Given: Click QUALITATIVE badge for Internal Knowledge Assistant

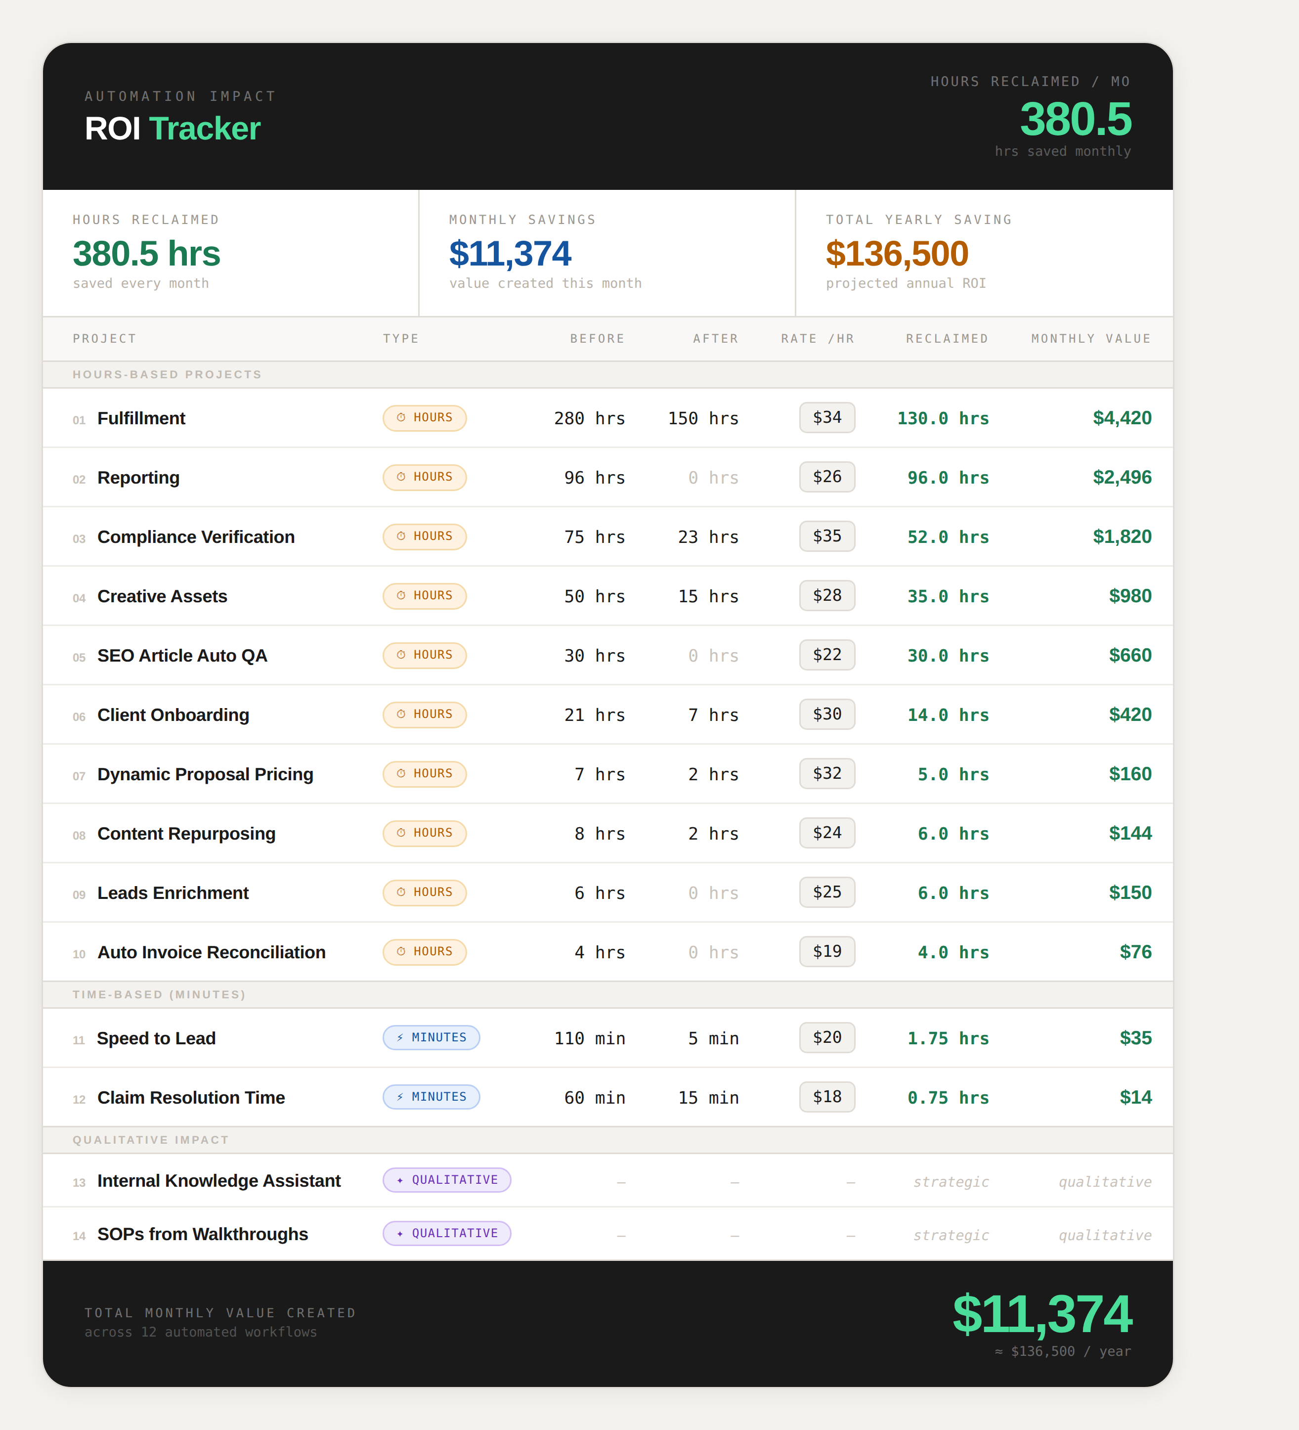Looking at the screenshot, I should coord(447,1180).
